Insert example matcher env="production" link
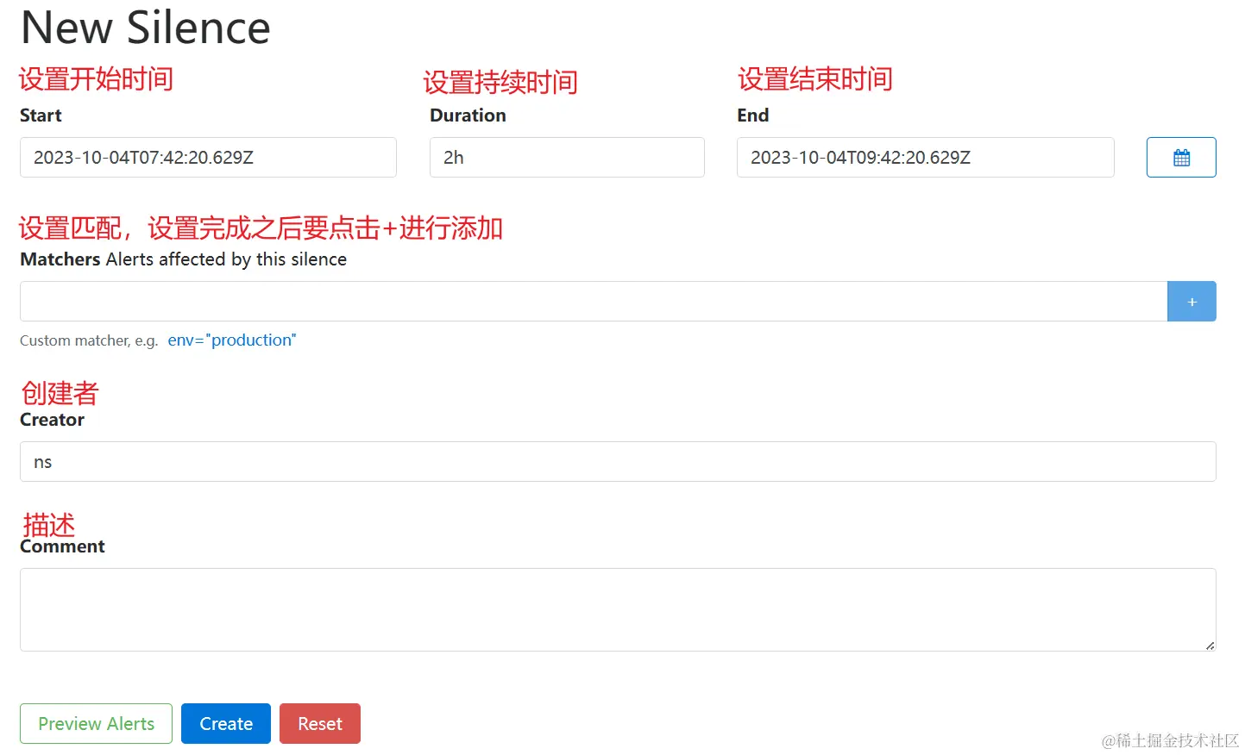The image size is (1245, 755). click(x=232, y=340)
